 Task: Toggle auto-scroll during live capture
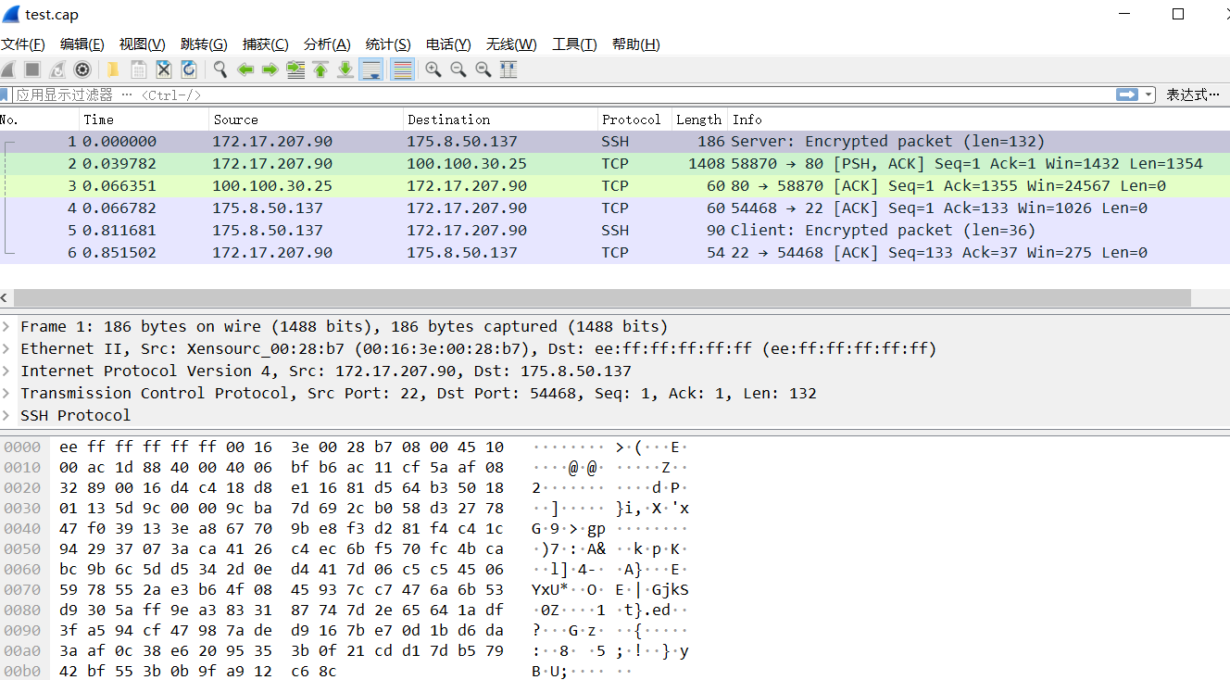point(371,69)
